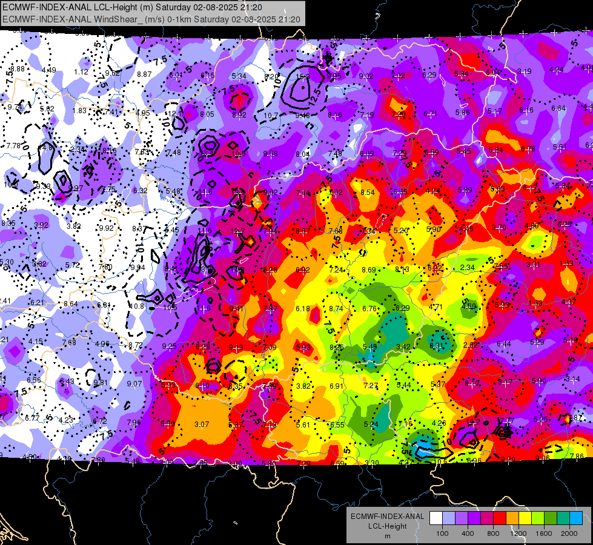Click the wind shear value 8.69

[x=369, y=270]
